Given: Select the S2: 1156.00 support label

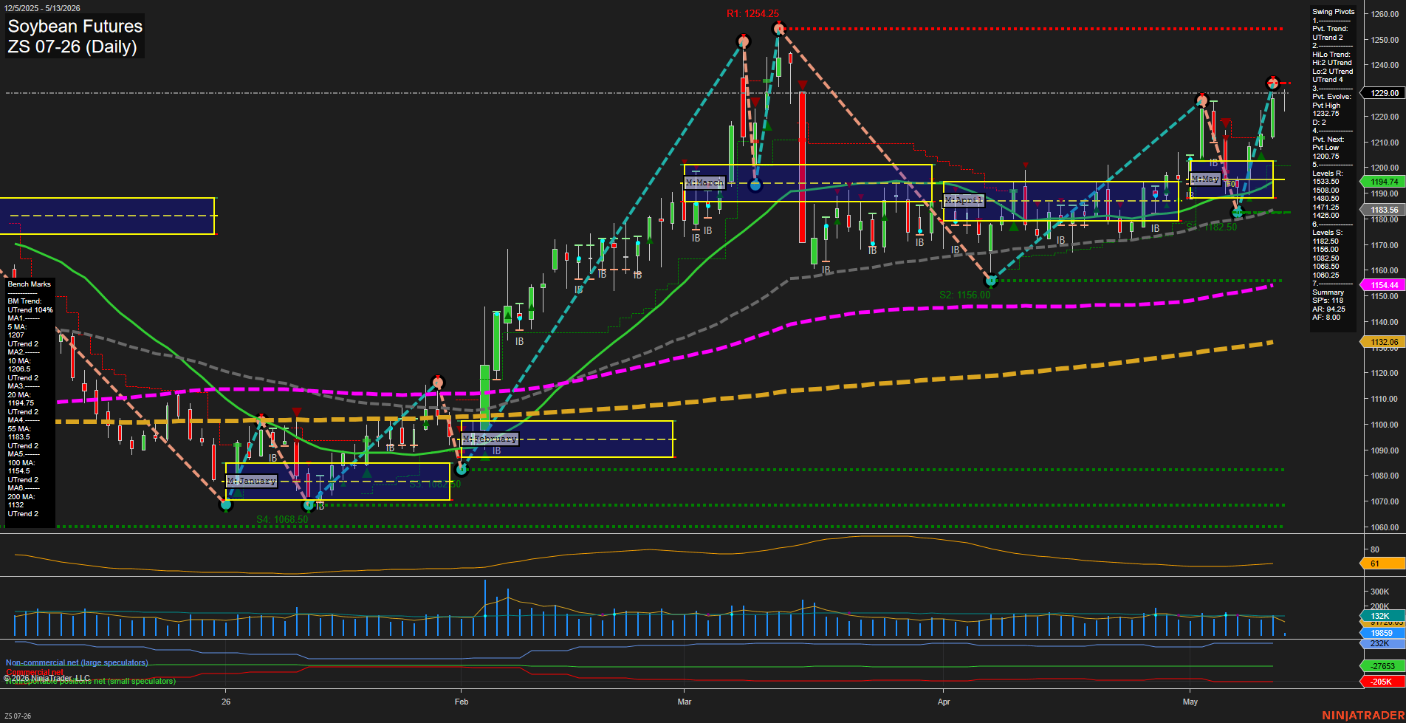Looking at the screenshot, I should 964,295.
